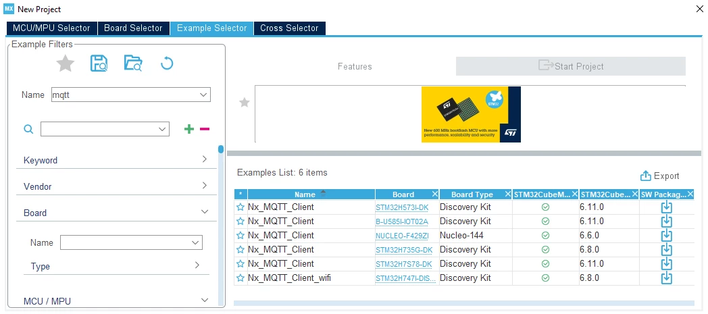Click the compatibility check icon in Nx_MQTT_Client_wifi row
This screenshot has height=314, width=708.
[545, 278]
